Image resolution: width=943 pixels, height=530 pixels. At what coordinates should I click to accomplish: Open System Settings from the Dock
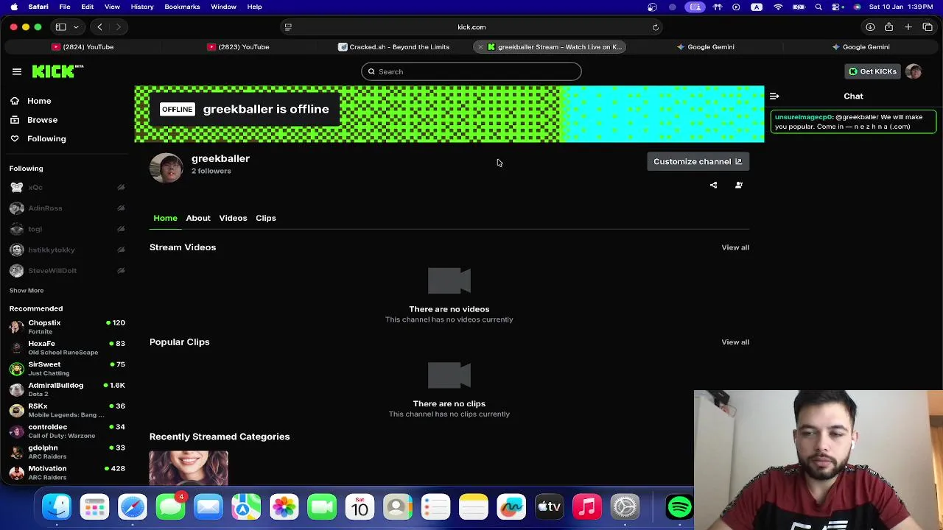625,506
